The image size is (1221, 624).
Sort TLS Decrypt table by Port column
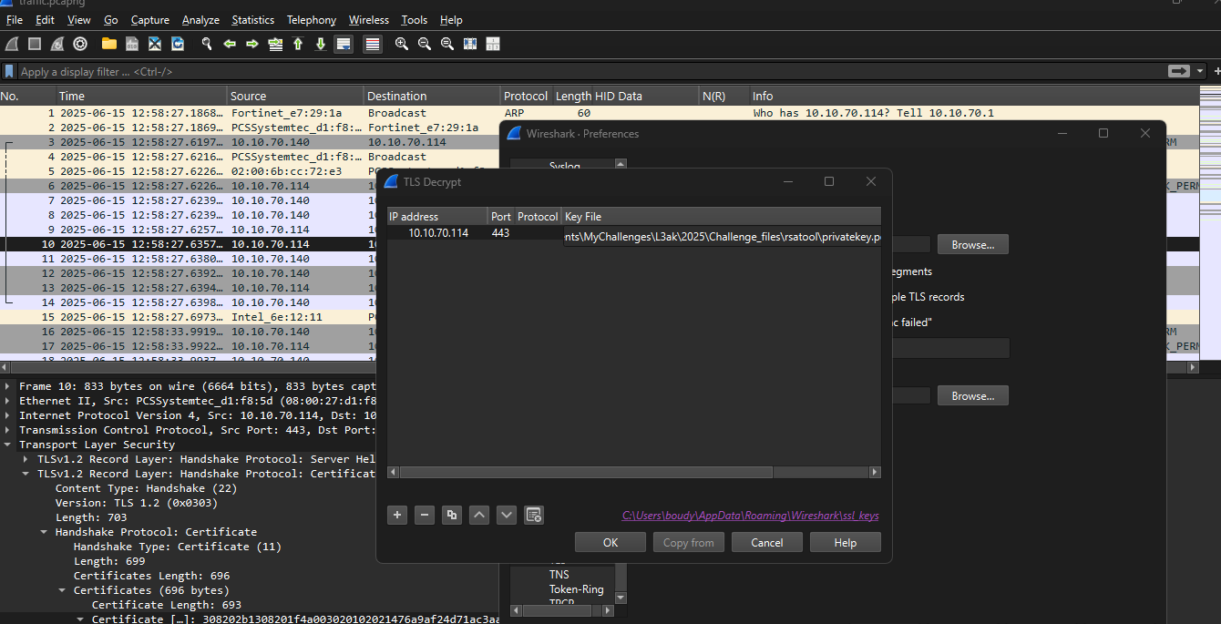[x=501, y=217]
